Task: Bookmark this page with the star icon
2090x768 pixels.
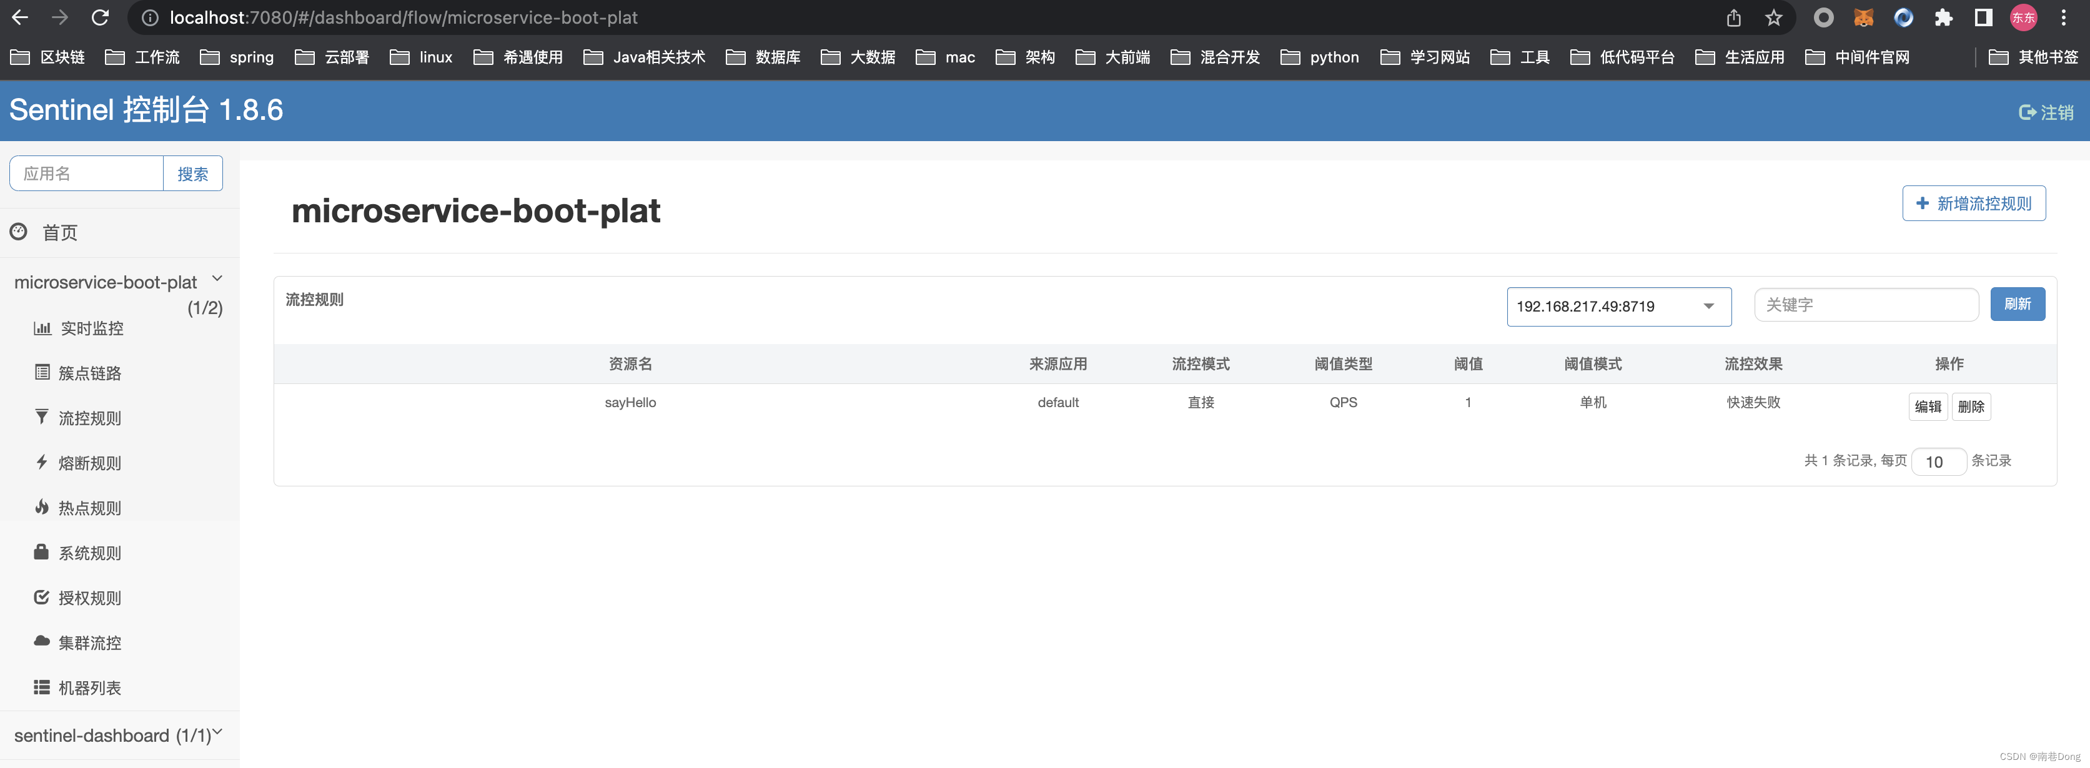Action: pyautogui.click(x=1773, y=17)
